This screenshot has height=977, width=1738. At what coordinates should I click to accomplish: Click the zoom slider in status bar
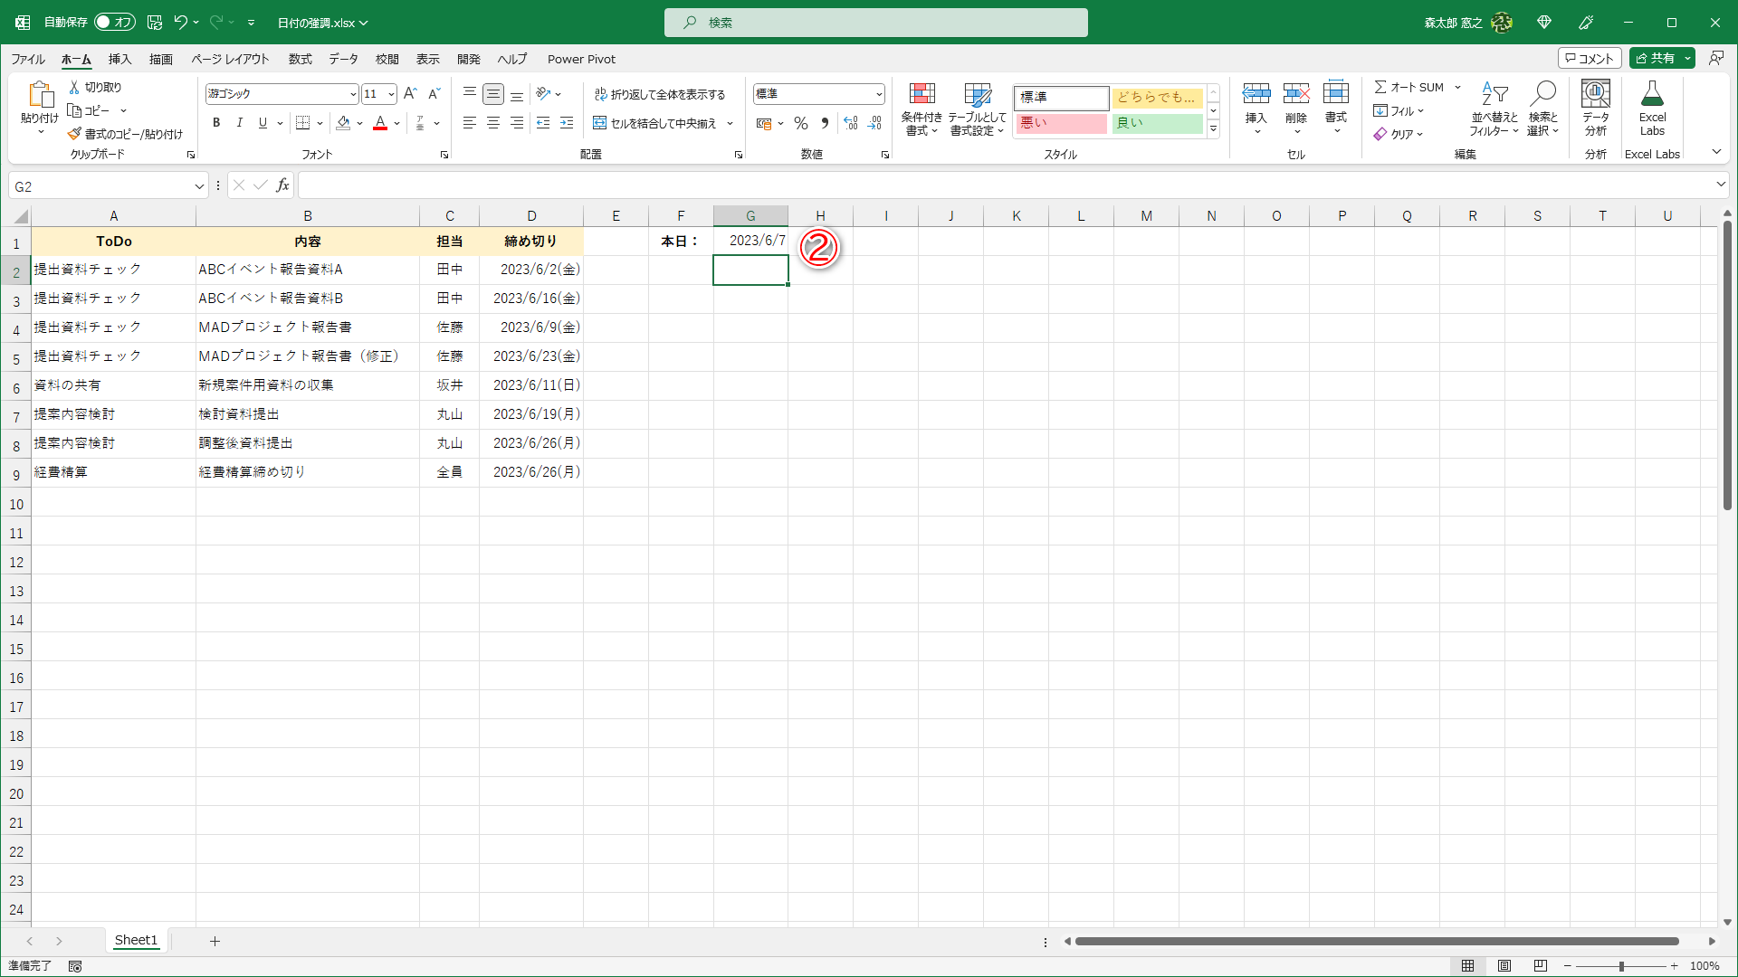click(x=1620, y=966)
